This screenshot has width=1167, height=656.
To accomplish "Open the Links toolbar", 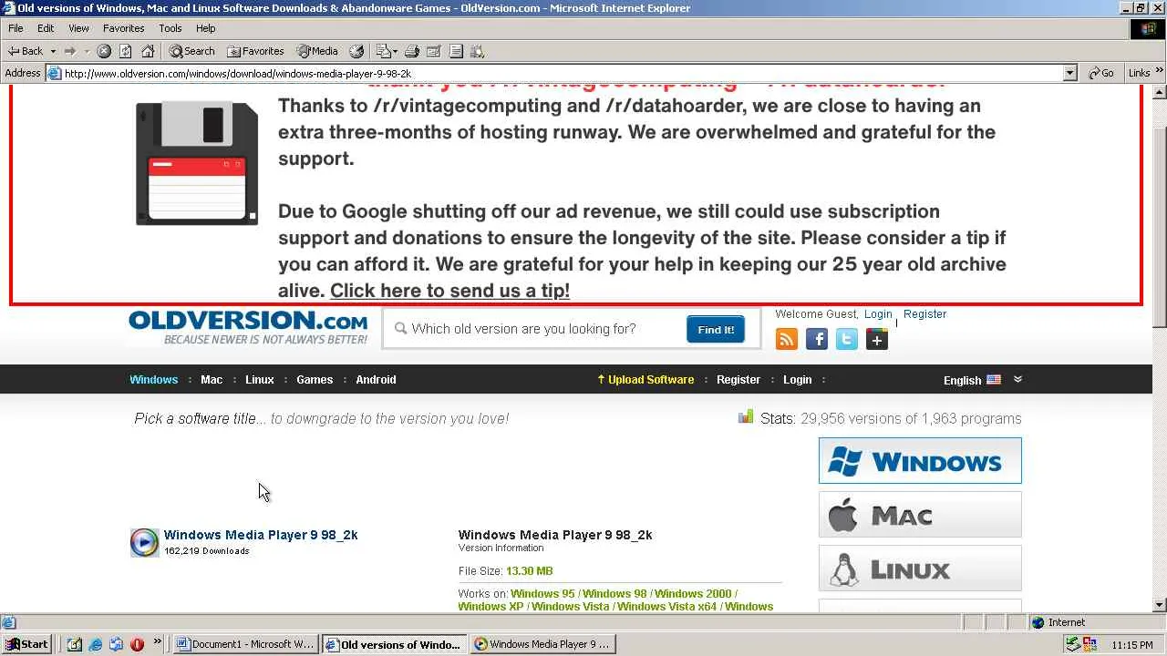I will click(1139, 73).
